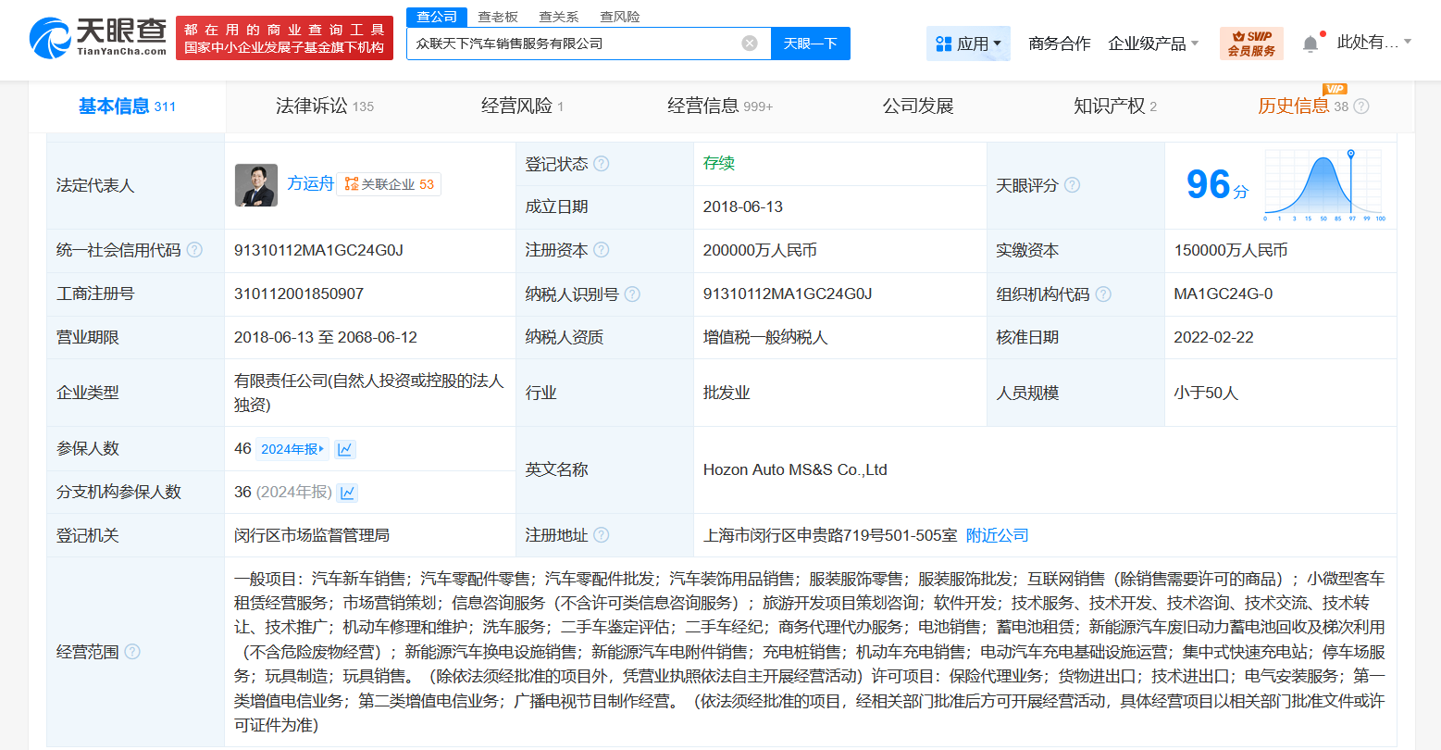The height and width of the screenshot is (750, 1441).
Task: Open the 经营信息 tab
Action: pos(720,106)
